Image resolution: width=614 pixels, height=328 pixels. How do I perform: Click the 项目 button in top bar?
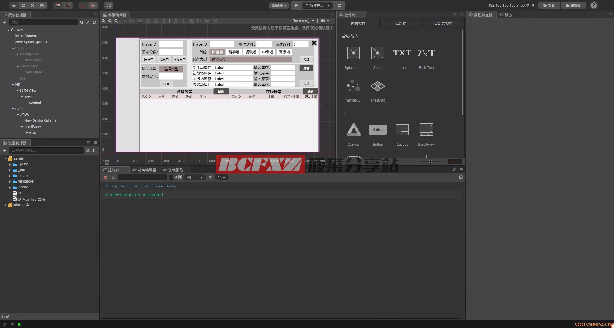pos(549,5)
